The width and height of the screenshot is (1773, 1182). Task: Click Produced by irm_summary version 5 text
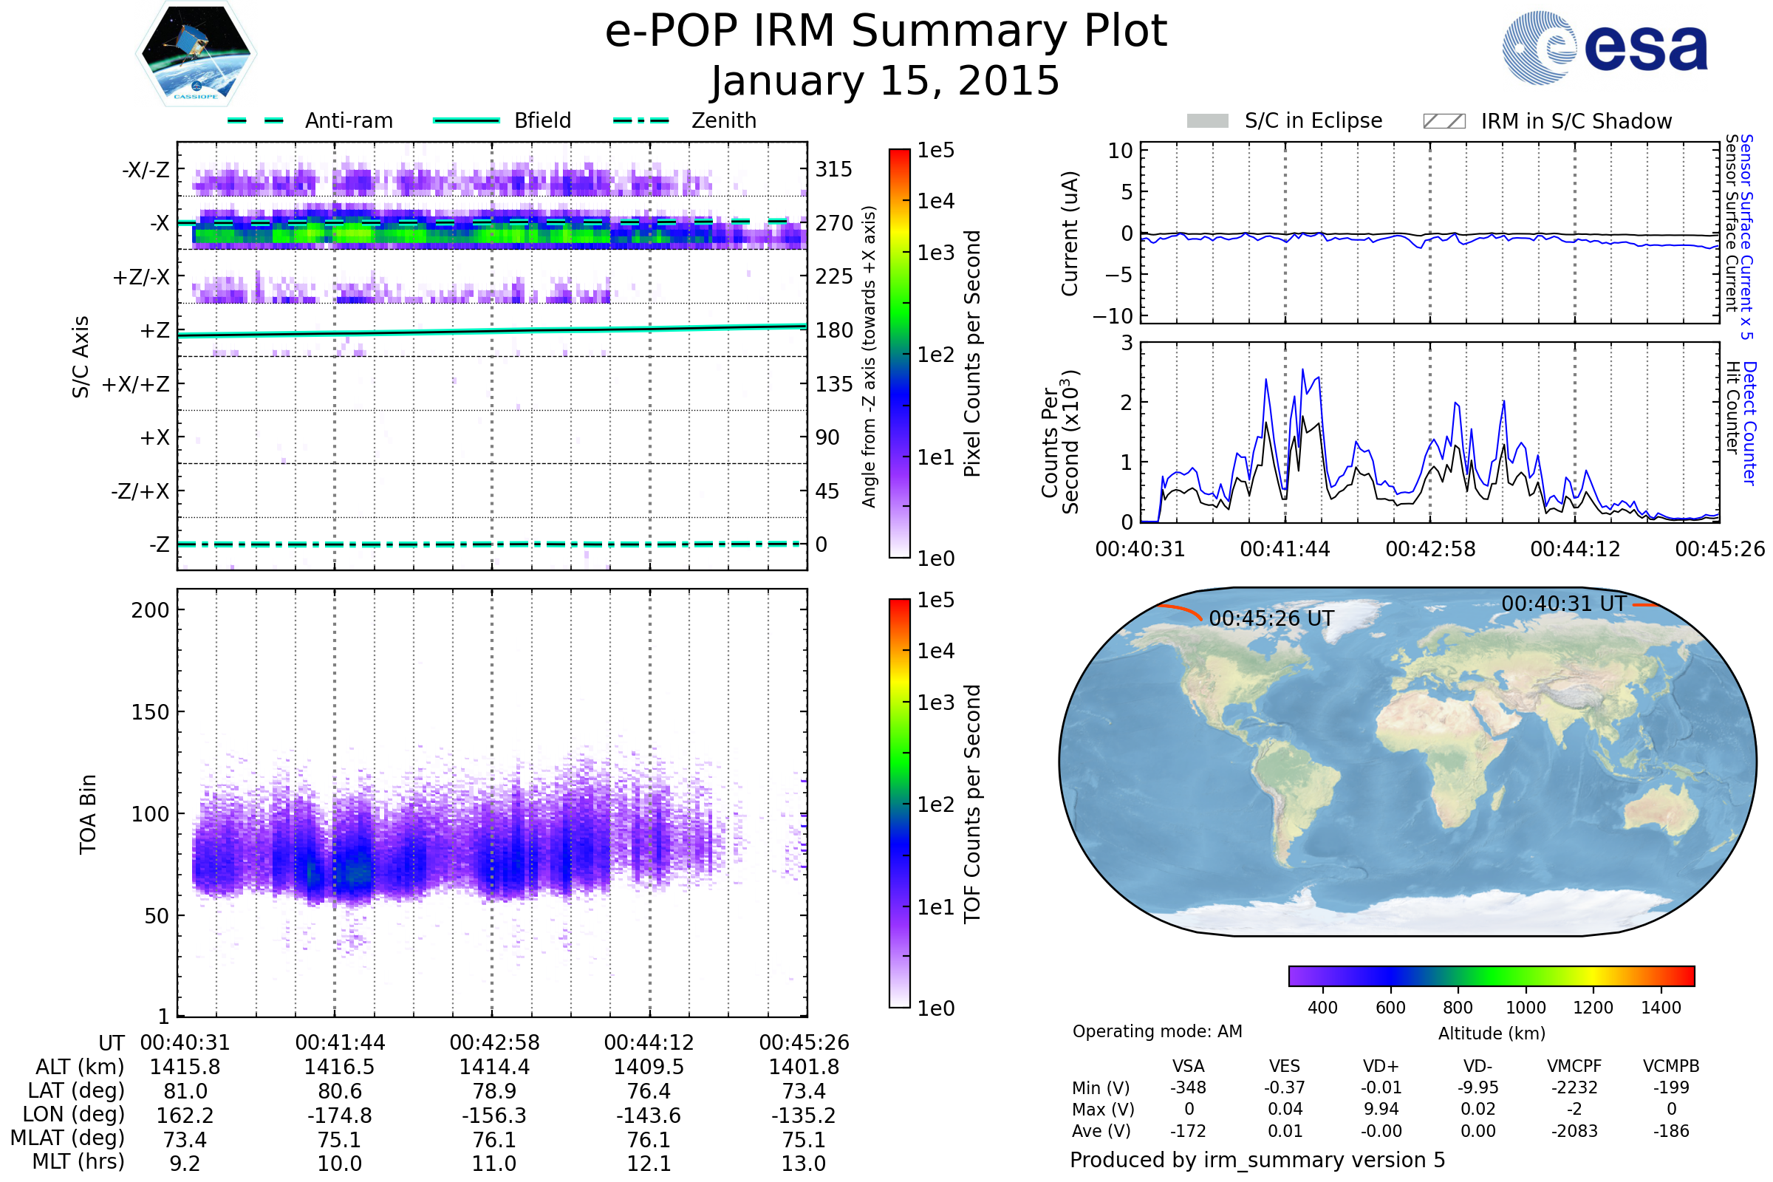[x=1257, y=1159]
